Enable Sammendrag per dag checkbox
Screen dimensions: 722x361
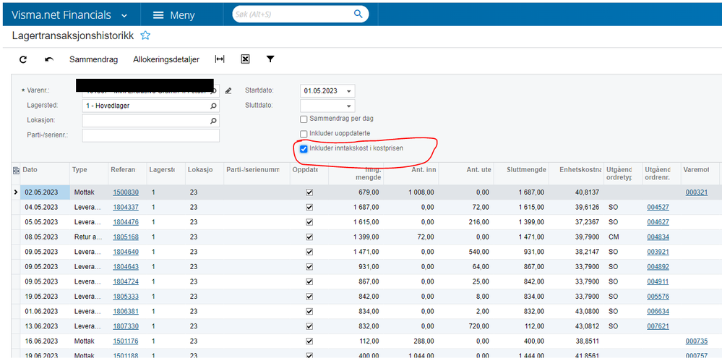304,119
